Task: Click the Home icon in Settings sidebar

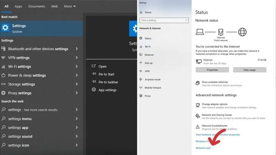Action: tap(141, 12)
